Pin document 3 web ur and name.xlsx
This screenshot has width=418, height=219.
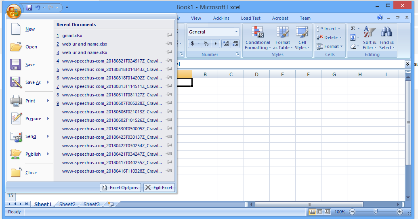click(x=169, y=52)
